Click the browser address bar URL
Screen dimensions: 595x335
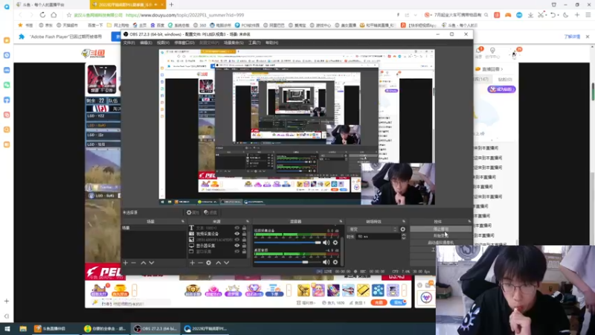coord(184,15)
